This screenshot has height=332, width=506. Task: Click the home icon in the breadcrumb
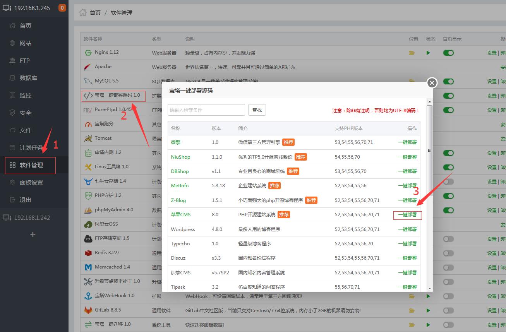point(82,12)
